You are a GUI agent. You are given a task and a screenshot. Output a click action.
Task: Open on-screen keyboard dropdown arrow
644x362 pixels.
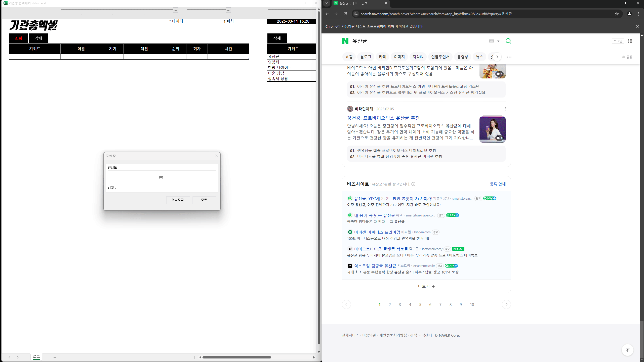498,41
